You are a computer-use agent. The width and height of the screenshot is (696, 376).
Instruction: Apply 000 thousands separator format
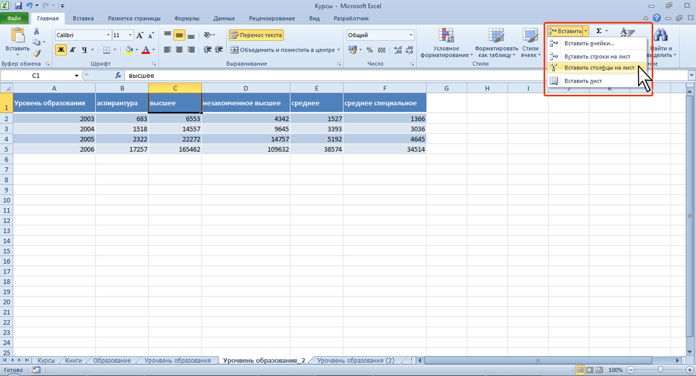pos(381,50)
